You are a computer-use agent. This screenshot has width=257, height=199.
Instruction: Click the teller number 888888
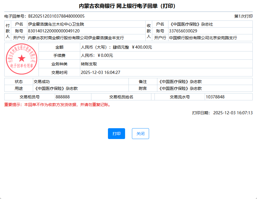(x=63, y=97)
